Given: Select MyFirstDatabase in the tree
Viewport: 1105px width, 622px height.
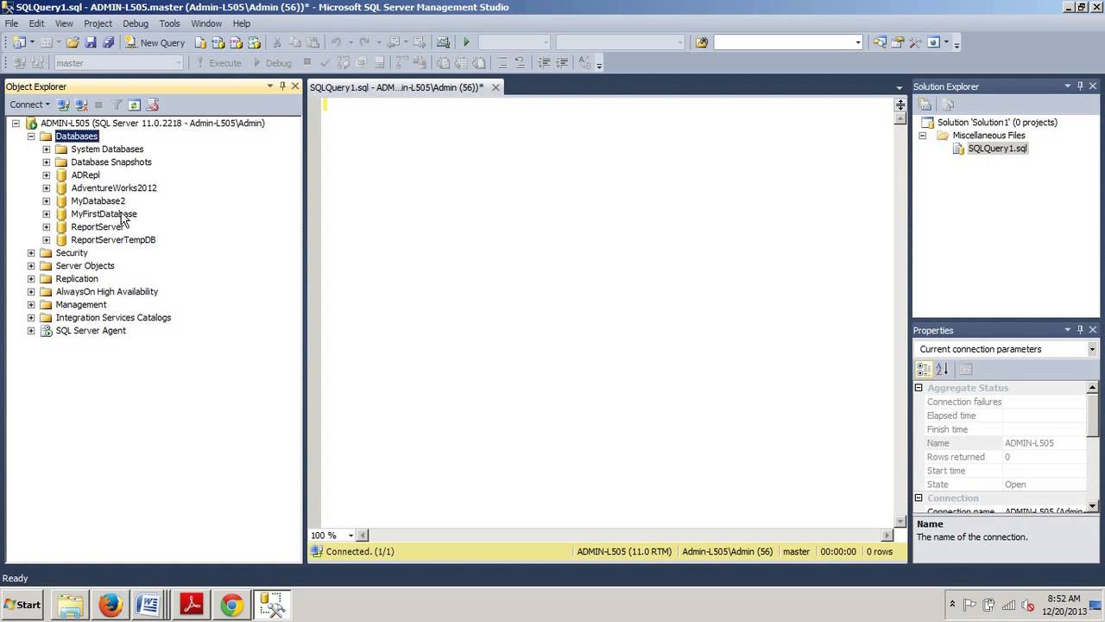Looking at the screenshot, I should coord(104,214).
